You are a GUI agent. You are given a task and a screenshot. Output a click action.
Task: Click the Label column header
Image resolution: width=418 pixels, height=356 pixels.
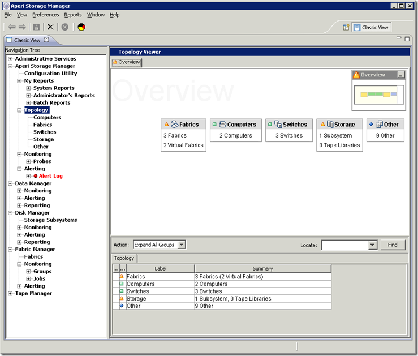tap(161, 268)
